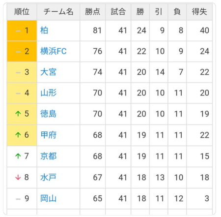Click the 試合 column header

click(118, 12)
